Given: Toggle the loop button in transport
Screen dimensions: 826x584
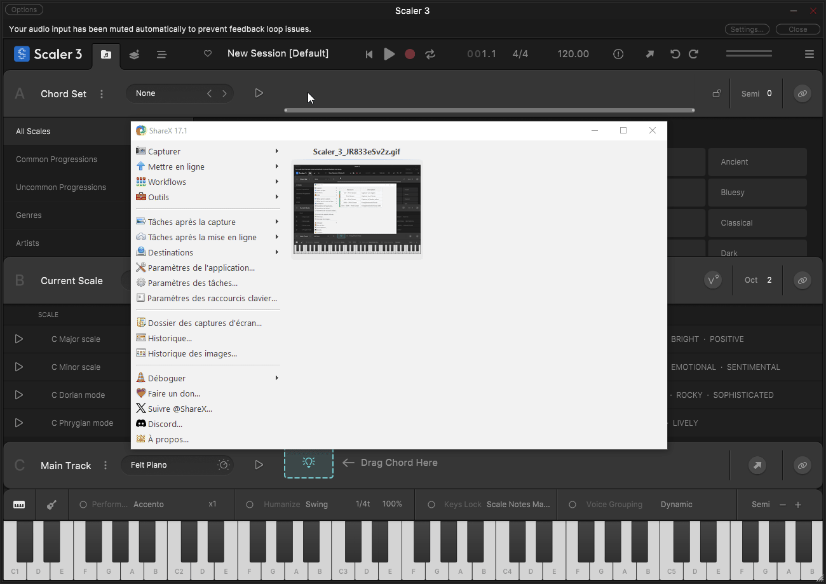Looking at the screenshot, I should click(430, 55).
